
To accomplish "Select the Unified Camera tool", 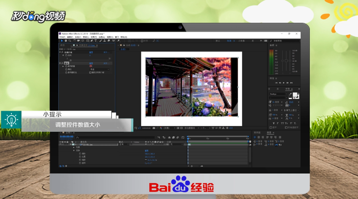I will coord(79,41).
